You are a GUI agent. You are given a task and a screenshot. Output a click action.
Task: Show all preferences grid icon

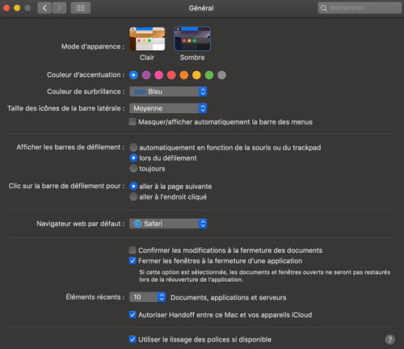point(80,8)
